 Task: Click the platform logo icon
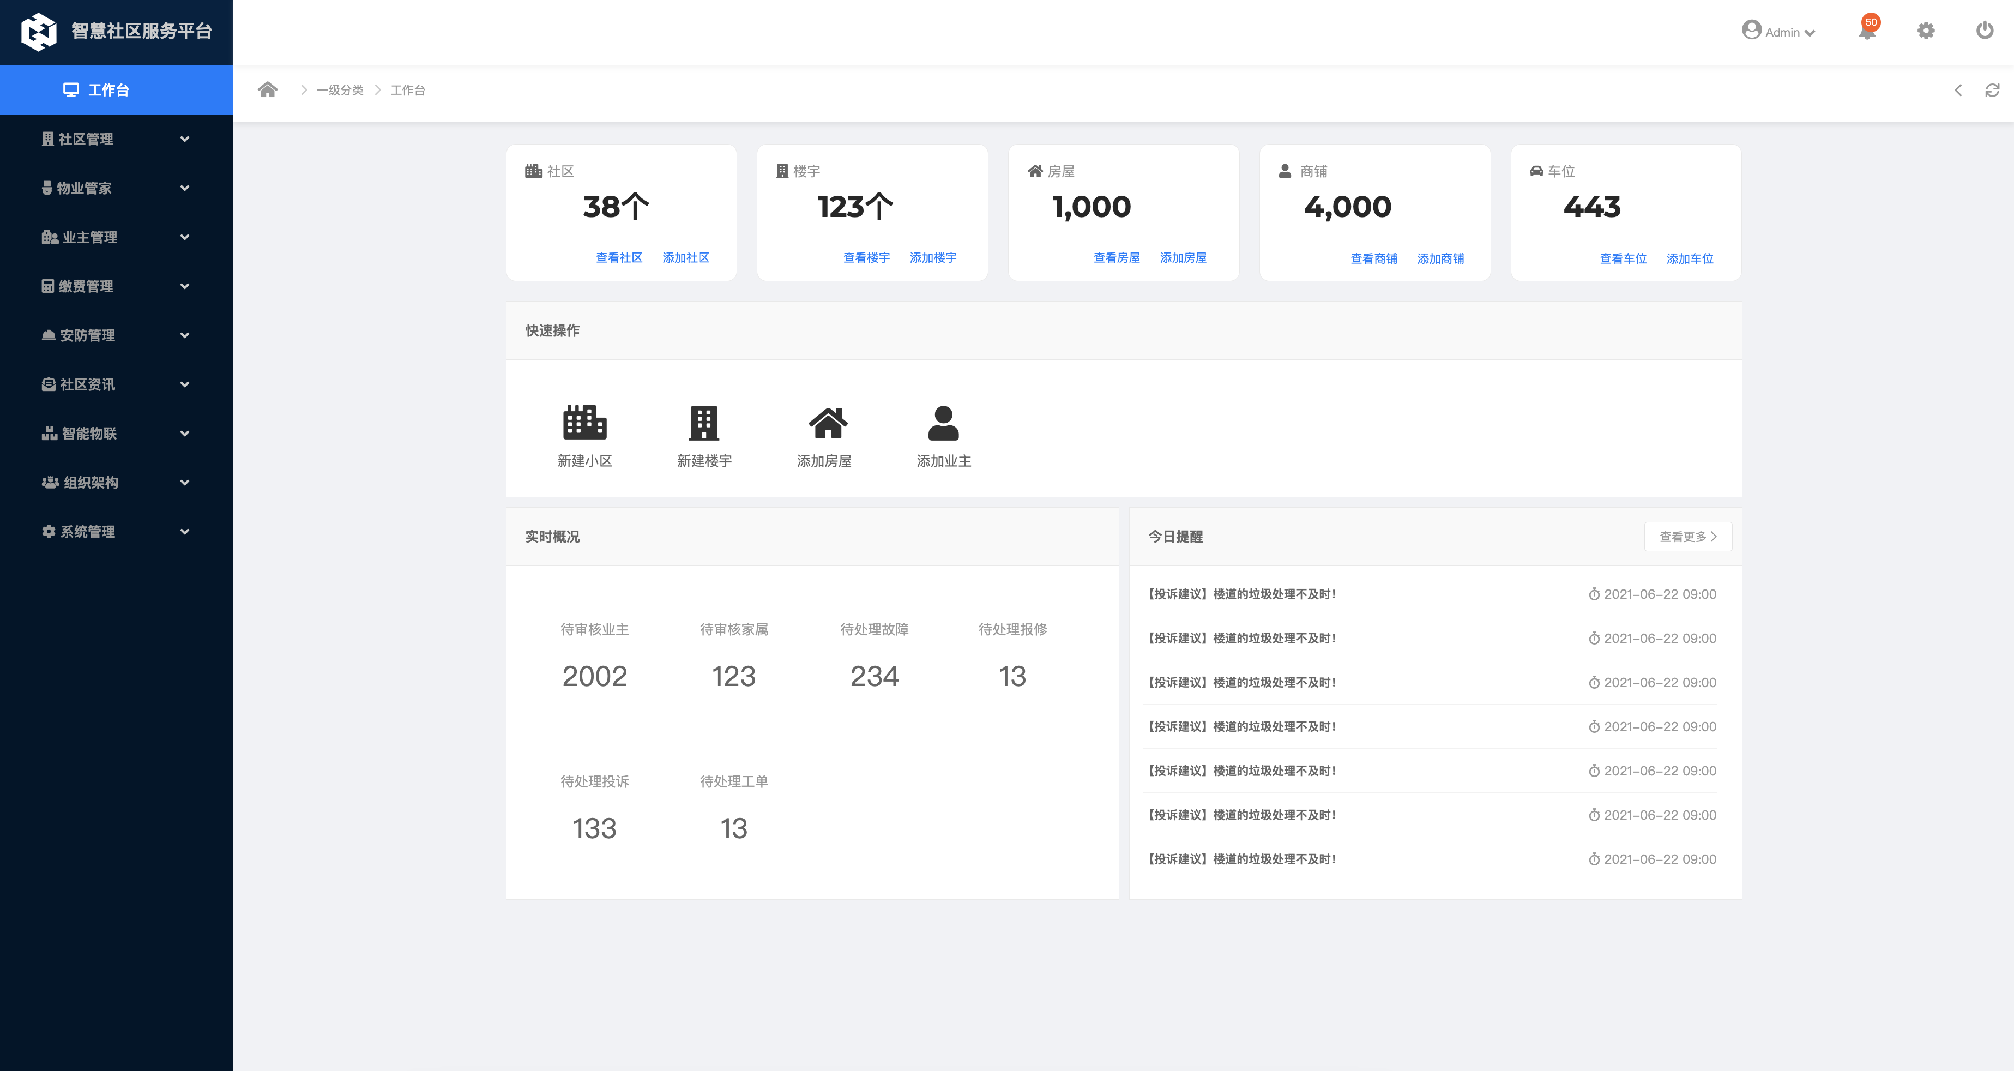(x=38, y=32)
